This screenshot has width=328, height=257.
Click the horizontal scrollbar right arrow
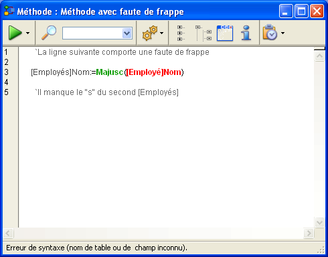tap(309, 234)
